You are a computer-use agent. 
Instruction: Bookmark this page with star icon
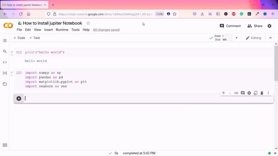pyautogui.click(x=175, y=14)
